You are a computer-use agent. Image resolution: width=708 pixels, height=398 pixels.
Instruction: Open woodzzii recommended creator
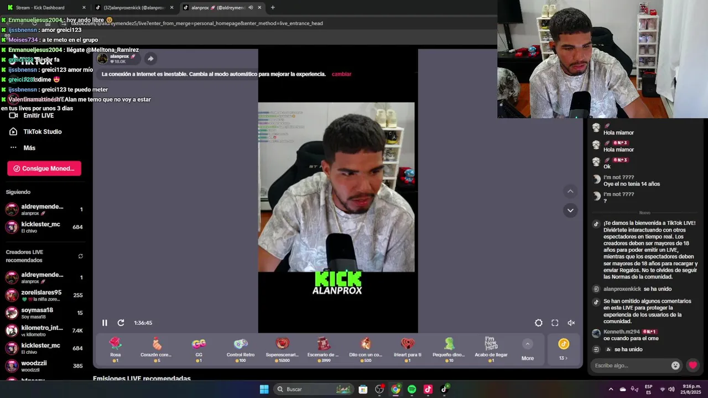point(44,366)
